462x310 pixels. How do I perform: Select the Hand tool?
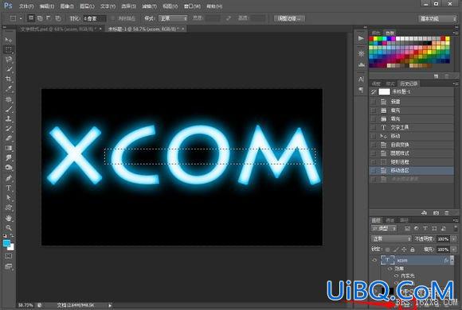pyautogui.click(x=9, y=218)
